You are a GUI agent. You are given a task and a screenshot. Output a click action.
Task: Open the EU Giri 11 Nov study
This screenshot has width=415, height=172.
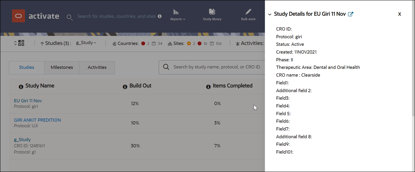[28, 101]
